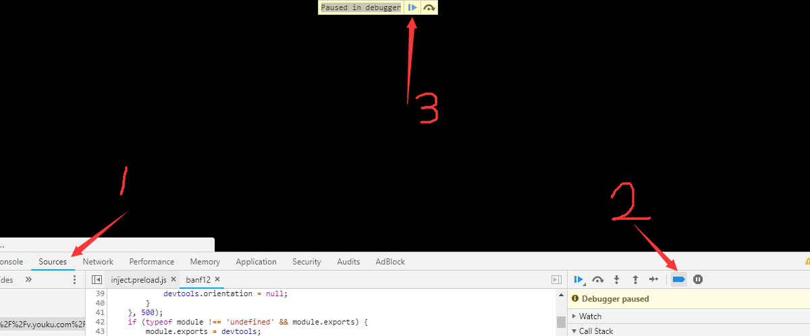Viewport: 810px width, 336px height.
Task: Click the 'module.exports = devtools;' code line
Action: [202, 331]
